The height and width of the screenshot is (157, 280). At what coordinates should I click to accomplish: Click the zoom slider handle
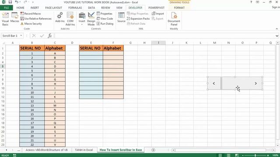tap(255, 155)
